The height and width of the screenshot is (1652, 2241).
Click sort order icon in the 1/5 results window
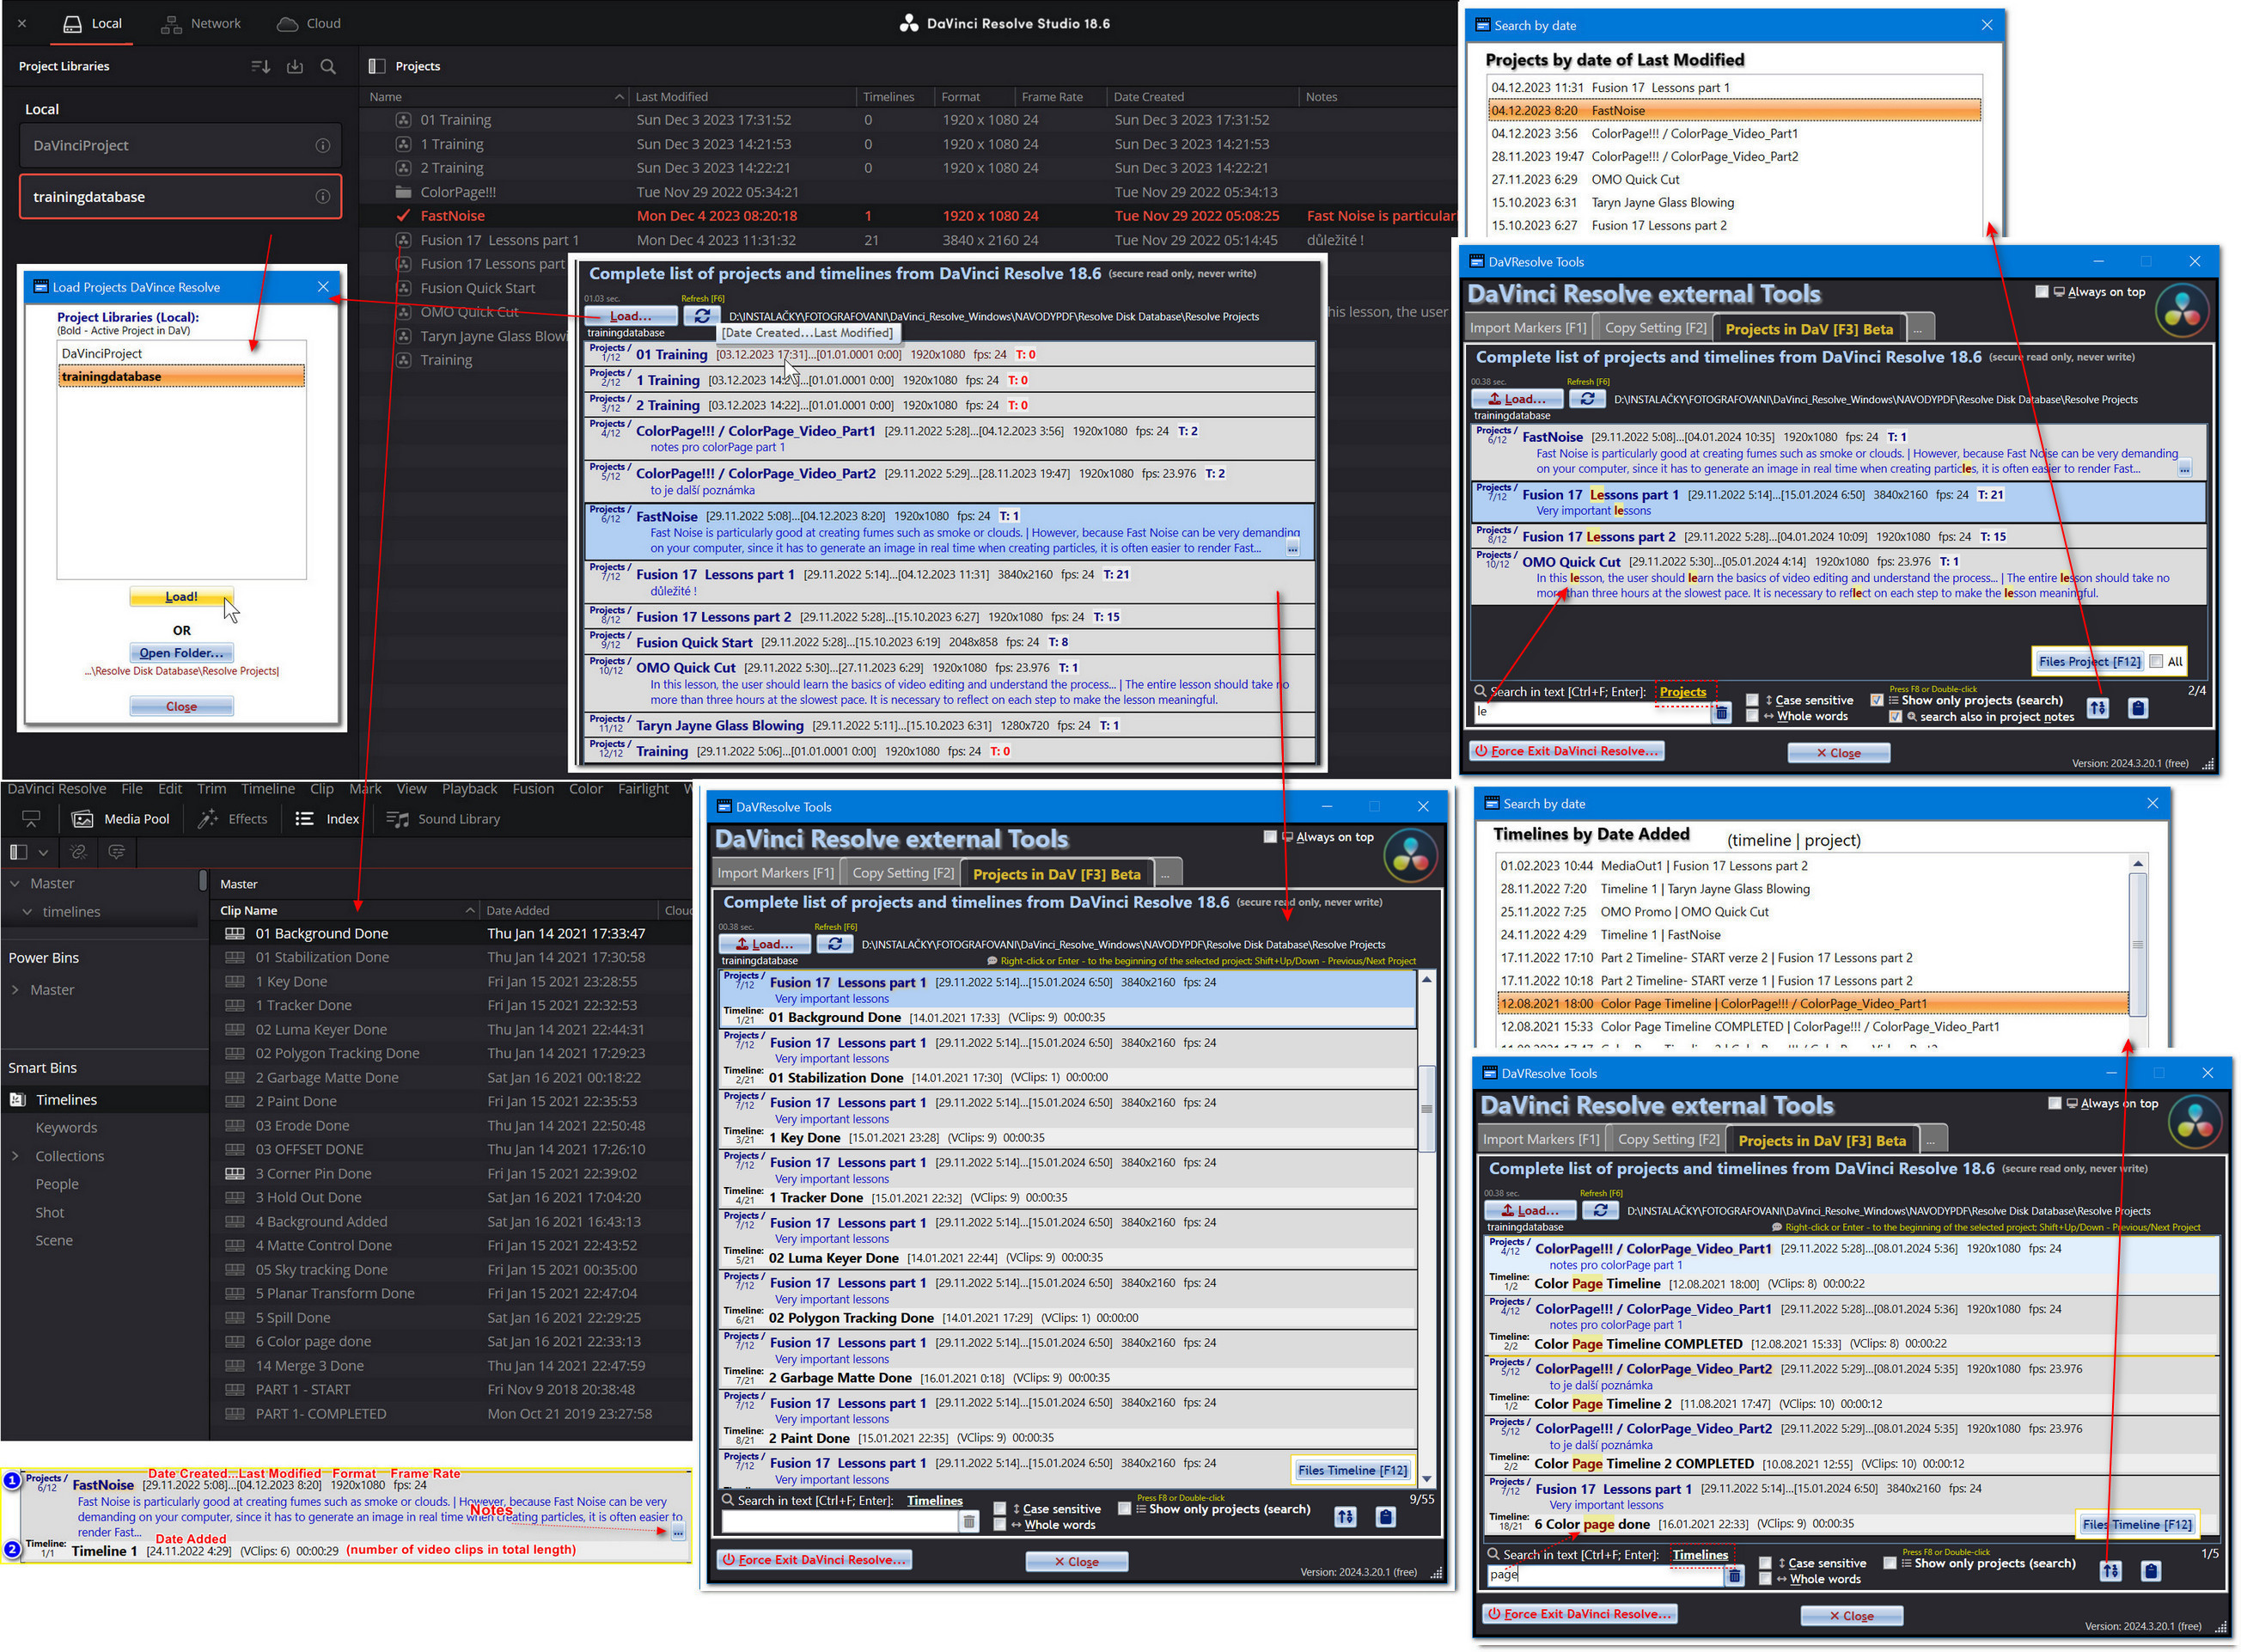point(2110,1571)
